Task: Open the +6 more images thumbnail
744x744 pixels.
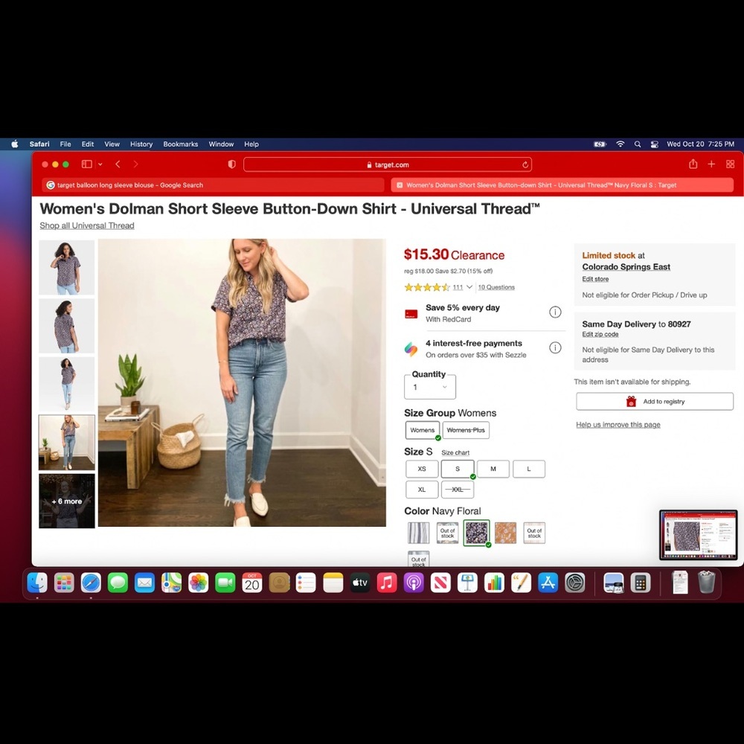Action: 67,501
